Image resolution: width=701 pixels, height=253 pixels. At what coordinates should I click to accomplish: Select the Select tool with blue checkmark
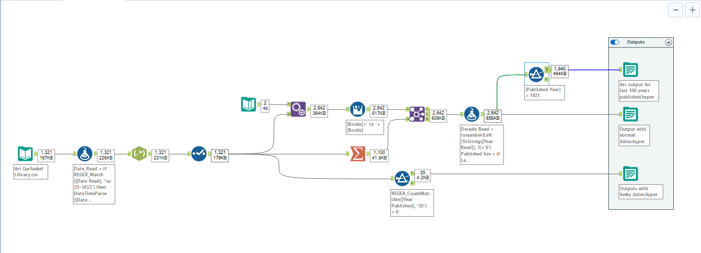click(x=199, y=154)
